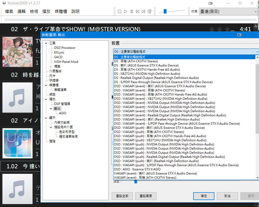Collapse the 媒體櫃 tree node
Image resolution: width=259 pixels, height=207 pixels.
point(46,85)
